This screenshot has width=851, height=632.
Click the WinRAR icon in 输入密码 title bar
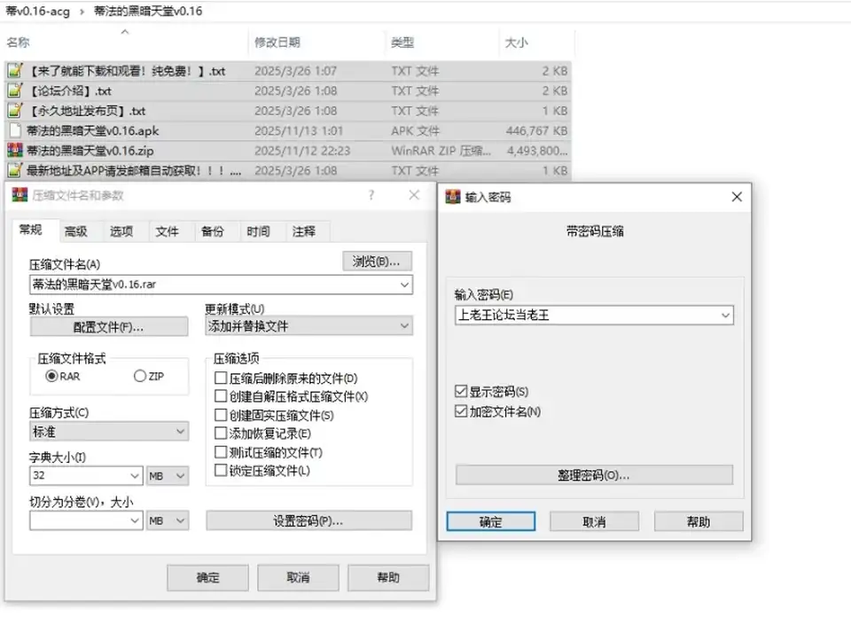point(453,197)
